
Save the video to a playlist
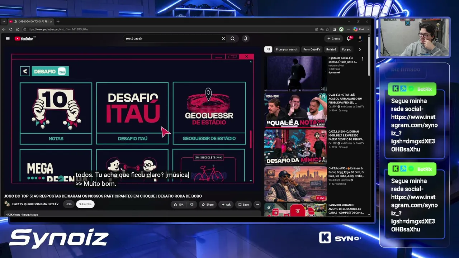coord(243,205)
